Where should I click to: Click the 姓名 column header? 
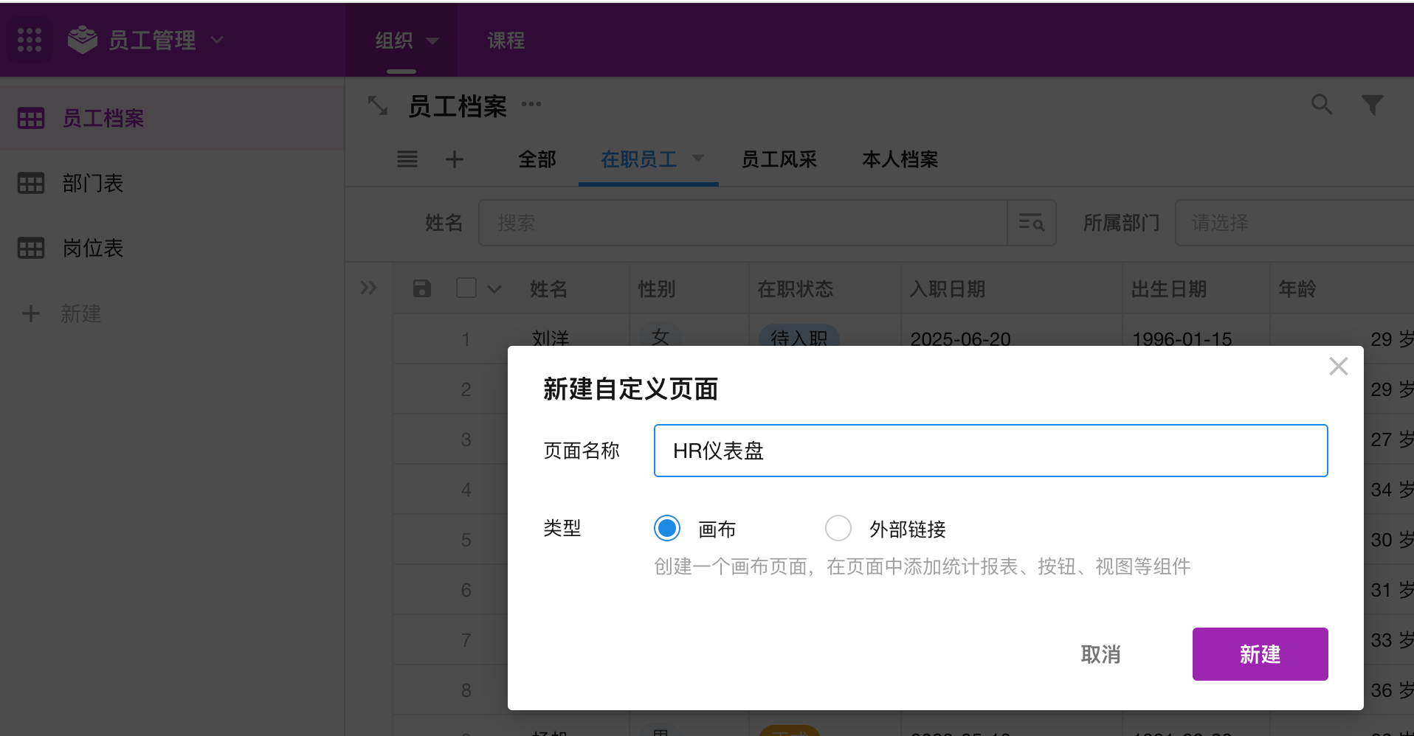tap(548, 289)
